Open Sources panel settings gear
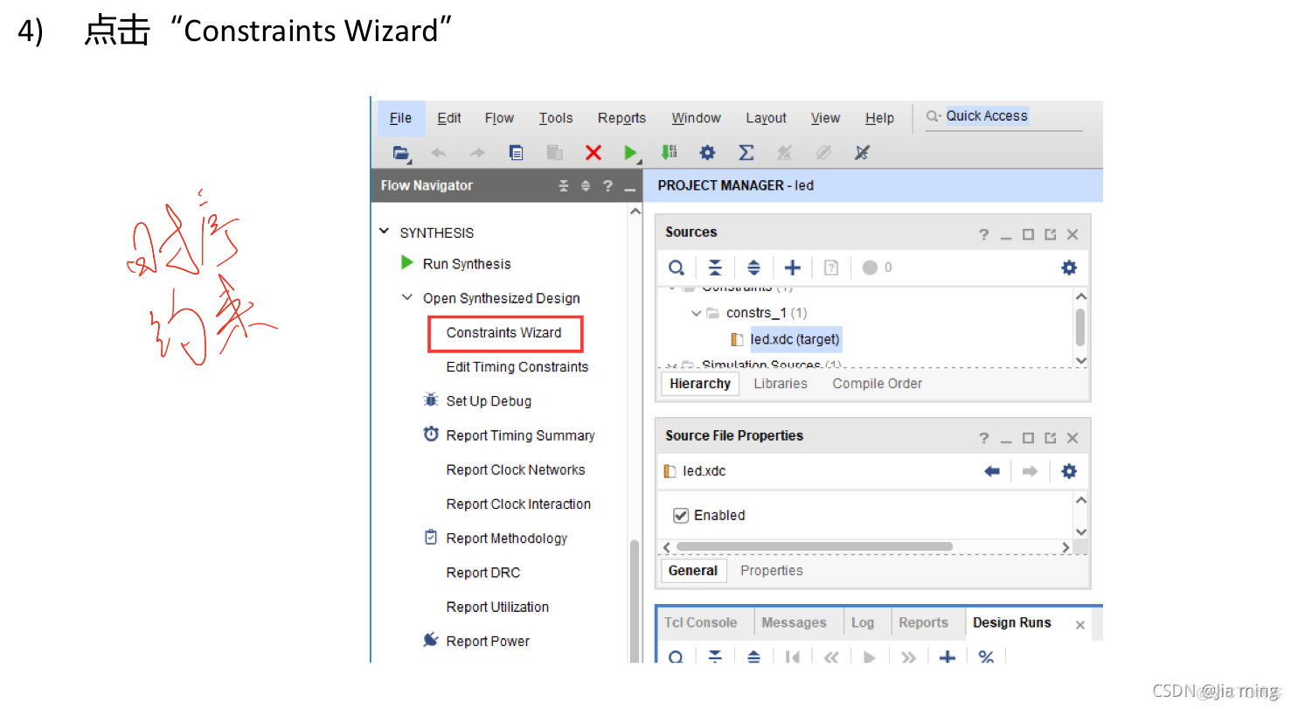The image size is (1291, 709). pos(1069,268)
